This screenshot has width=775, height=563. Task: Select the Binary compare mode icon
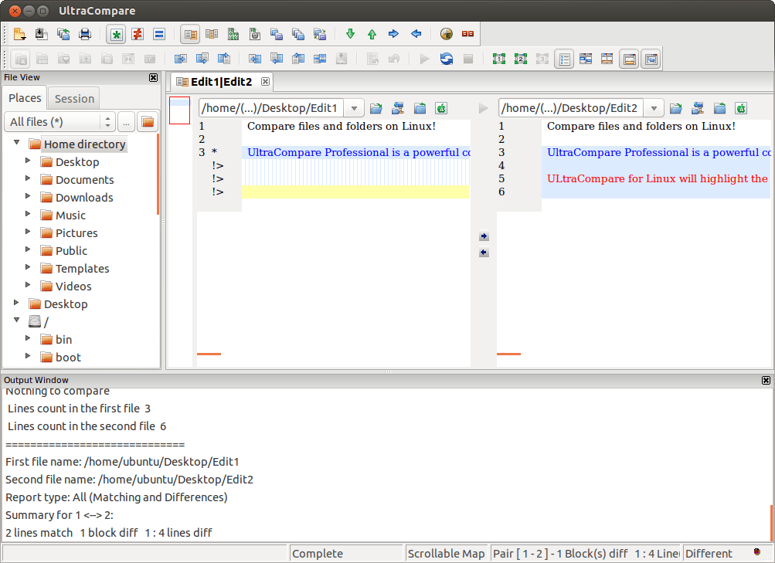233,34
